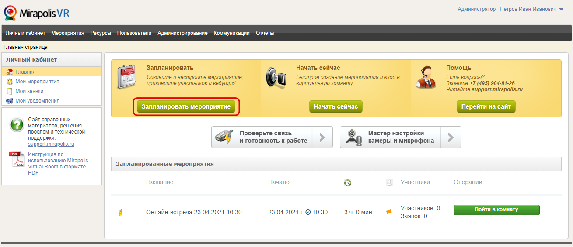This screenshot has width=573, height=247.
Task: Click the Главная страница breadcrumb
Action: tap(25, 47)
